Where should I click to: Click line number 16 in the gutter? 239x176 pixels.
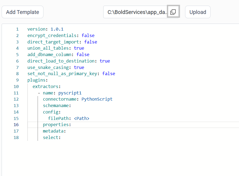[x=16, y=124]
